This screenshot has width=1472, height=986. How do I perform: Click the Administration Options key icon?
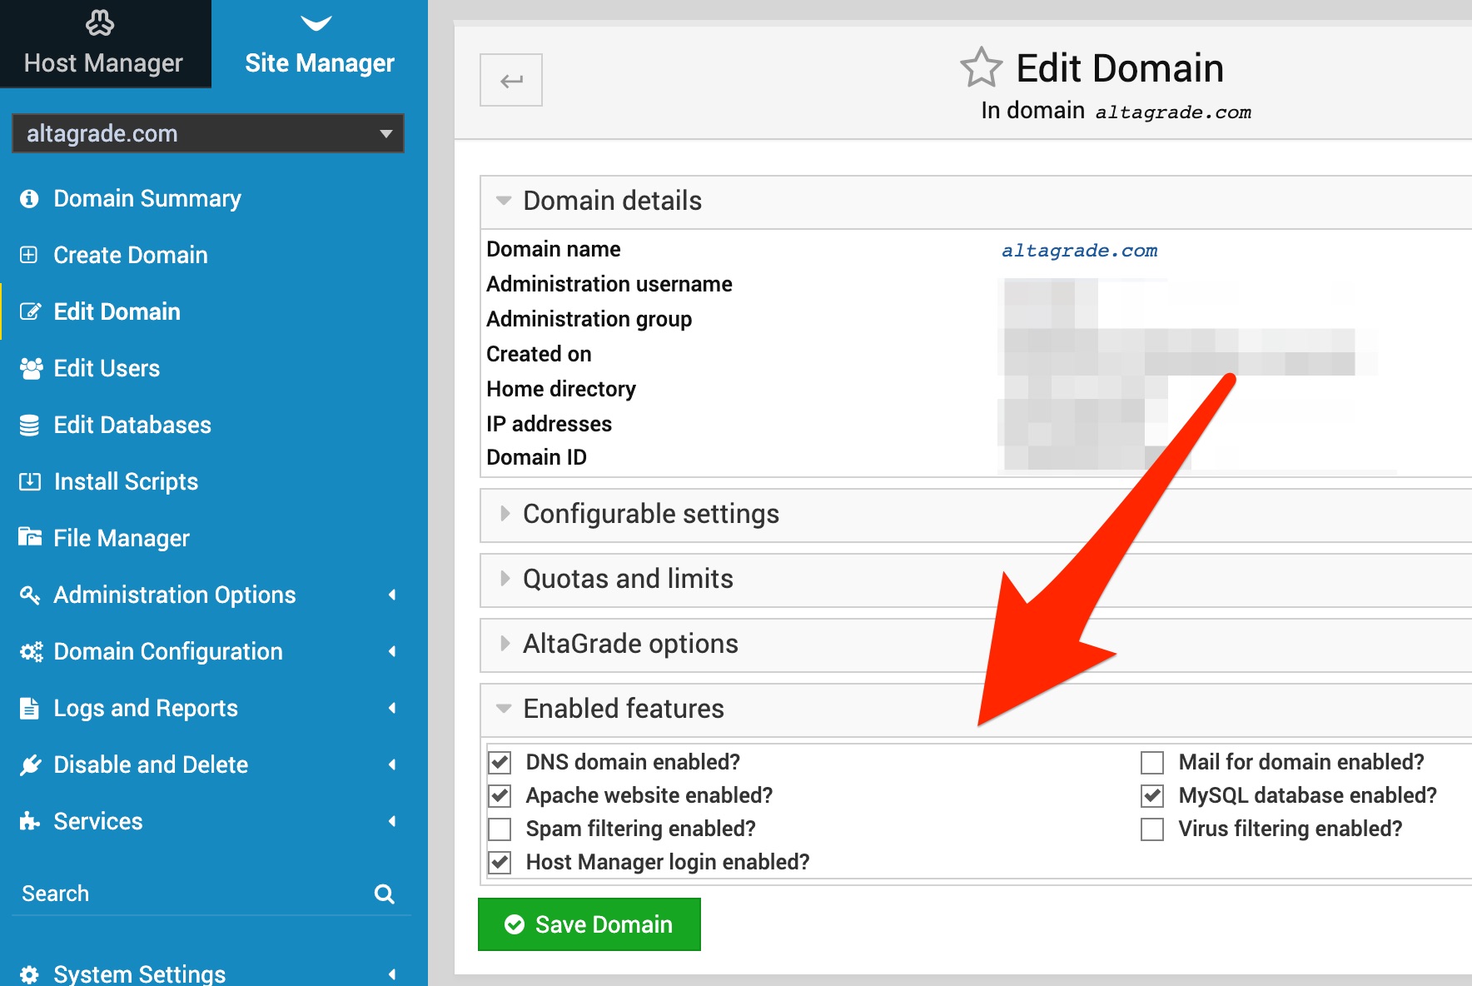point(30,595)
